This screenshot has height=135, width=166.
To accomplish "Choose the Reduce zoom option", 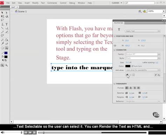I will coord(6,65).
